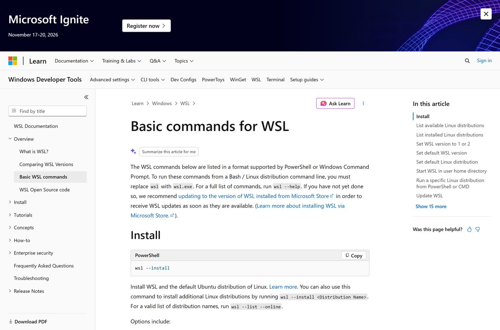This screenshot has width=500, height=330.
Task: Open Topics dropdown menu
Action: point(184,61)
